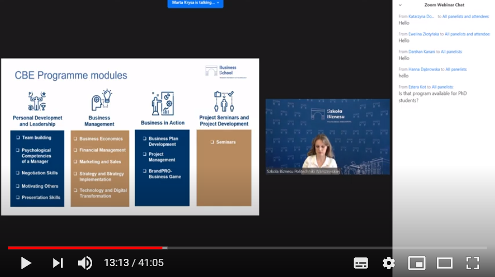Open video settings gear icon
Image resolution: width=495 pixels, height=277 pixels.
coord(388,263)
